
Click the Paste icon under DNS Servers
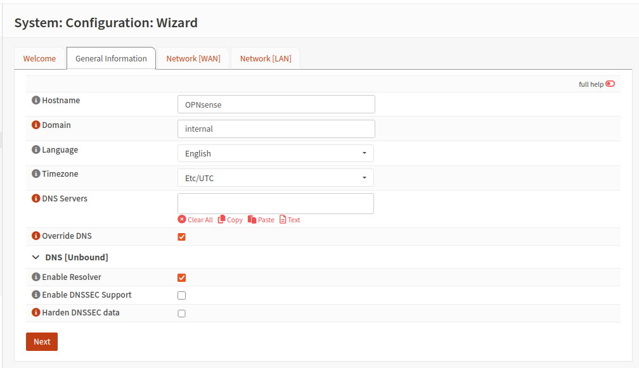(x=252, y=220)
